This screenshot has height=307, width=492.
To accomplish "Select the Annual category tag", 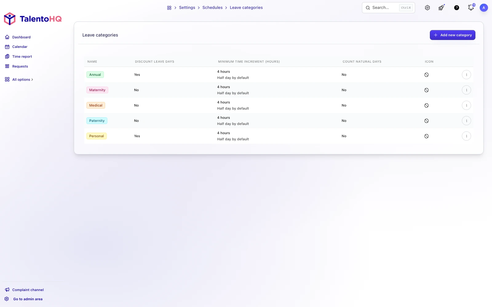I will [x=95, y=75].
